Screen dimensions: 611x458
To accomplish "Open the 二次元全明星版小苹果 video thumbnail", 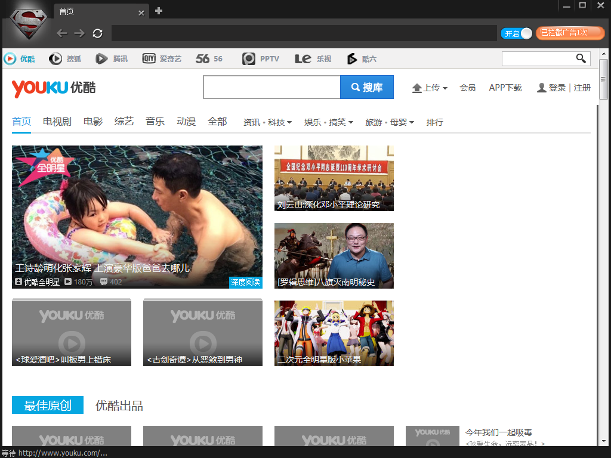I will pos(334,333).
